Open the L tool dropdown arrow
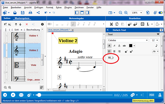Viewport: 165px width, 104px height. click(152, 24)
